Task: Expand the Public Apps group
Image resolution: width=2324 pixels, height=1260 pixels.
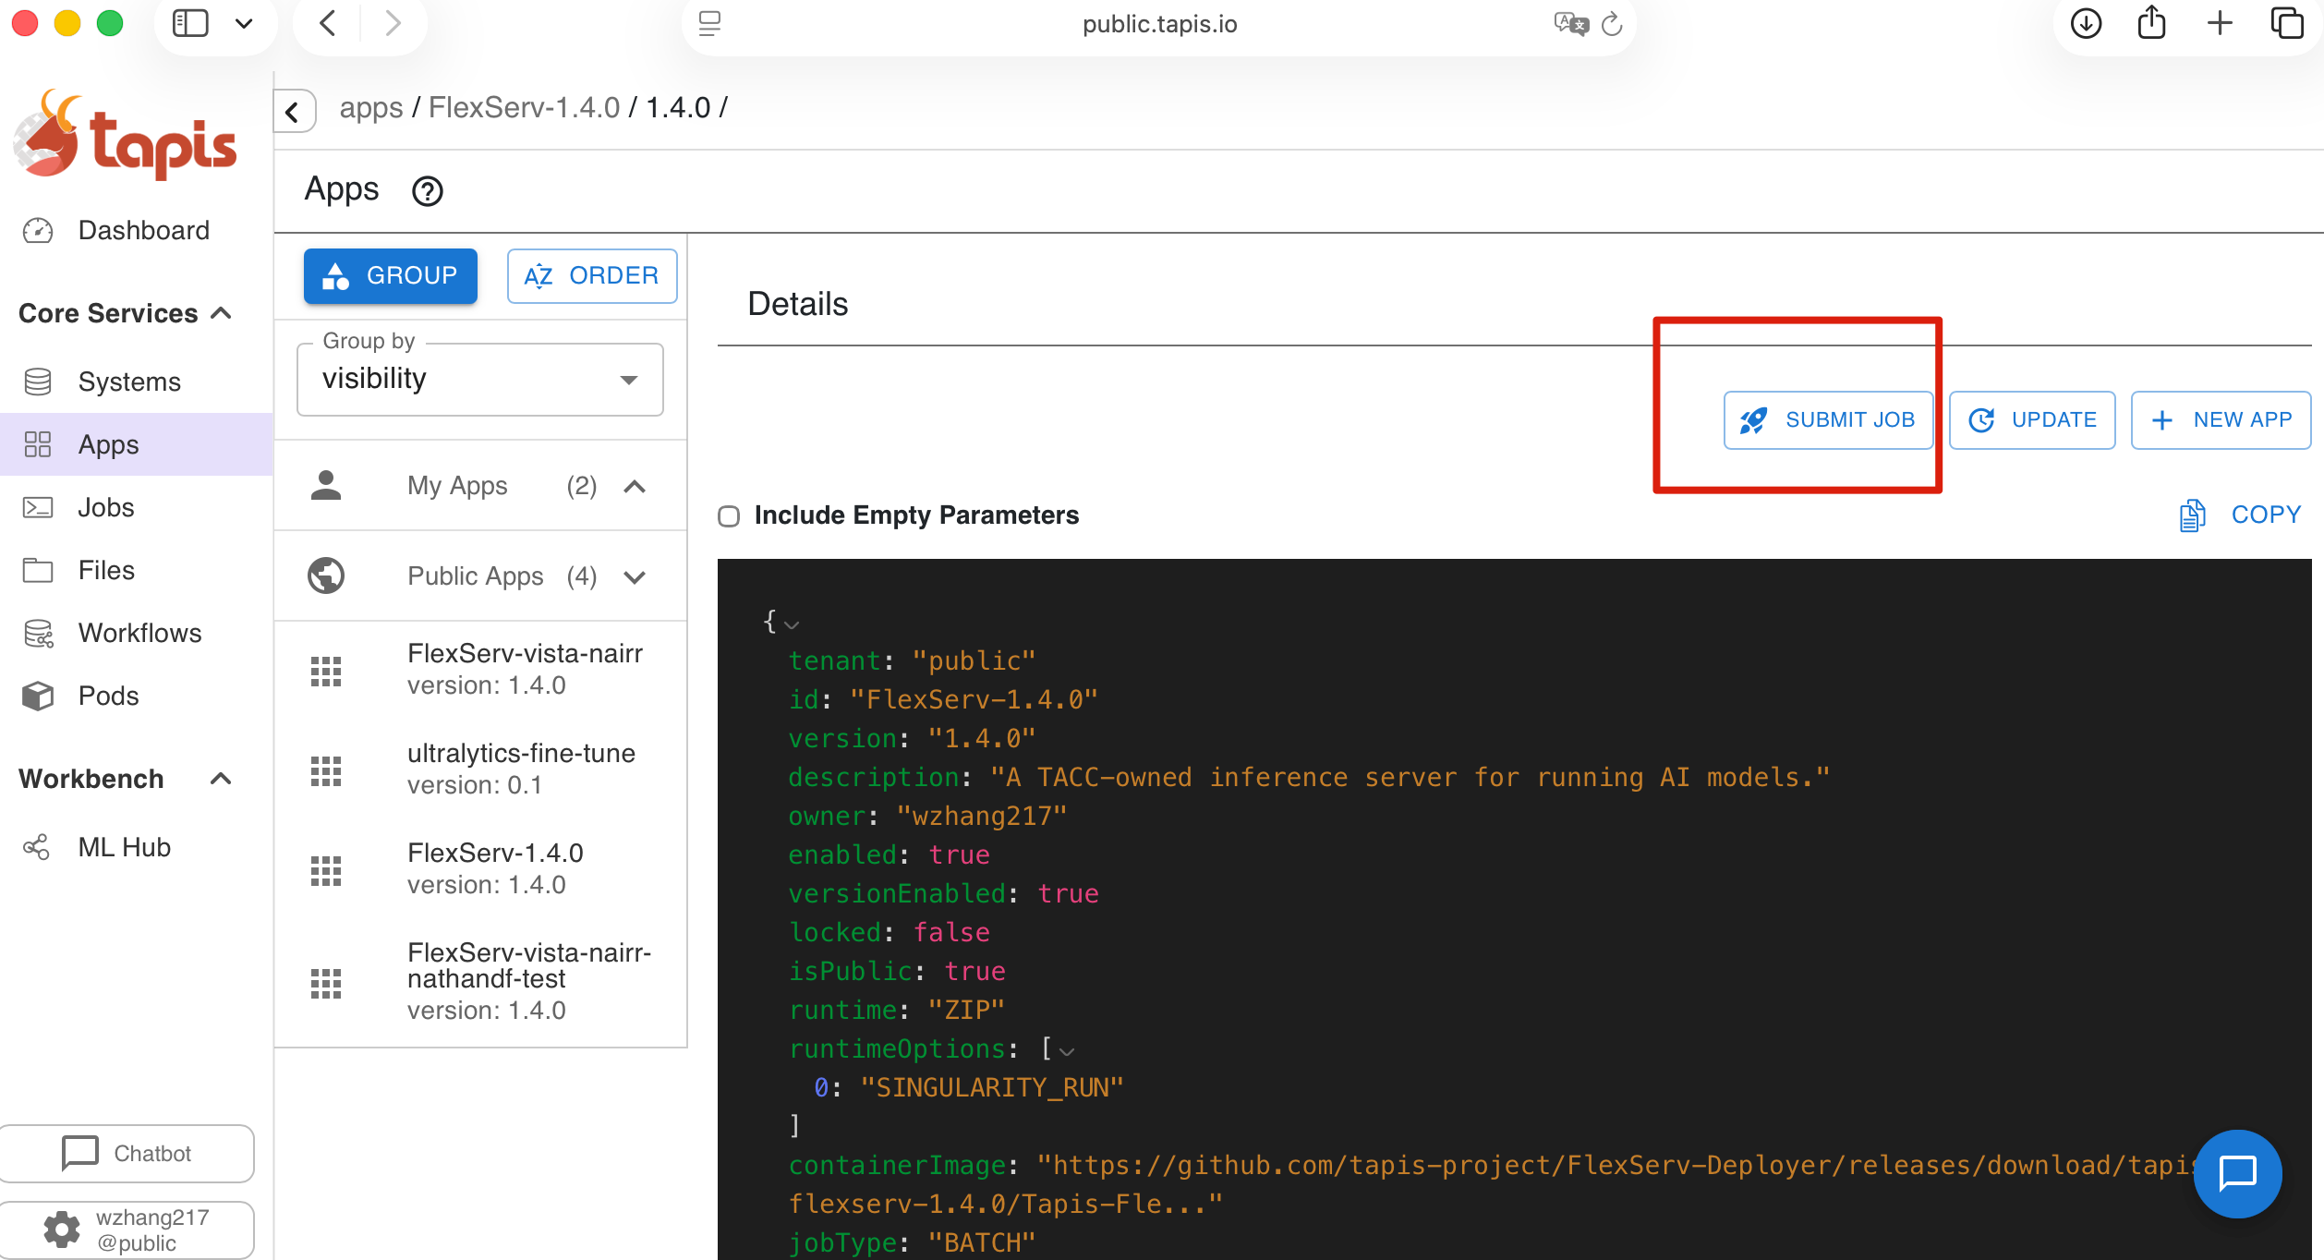Action: [635, 576]
